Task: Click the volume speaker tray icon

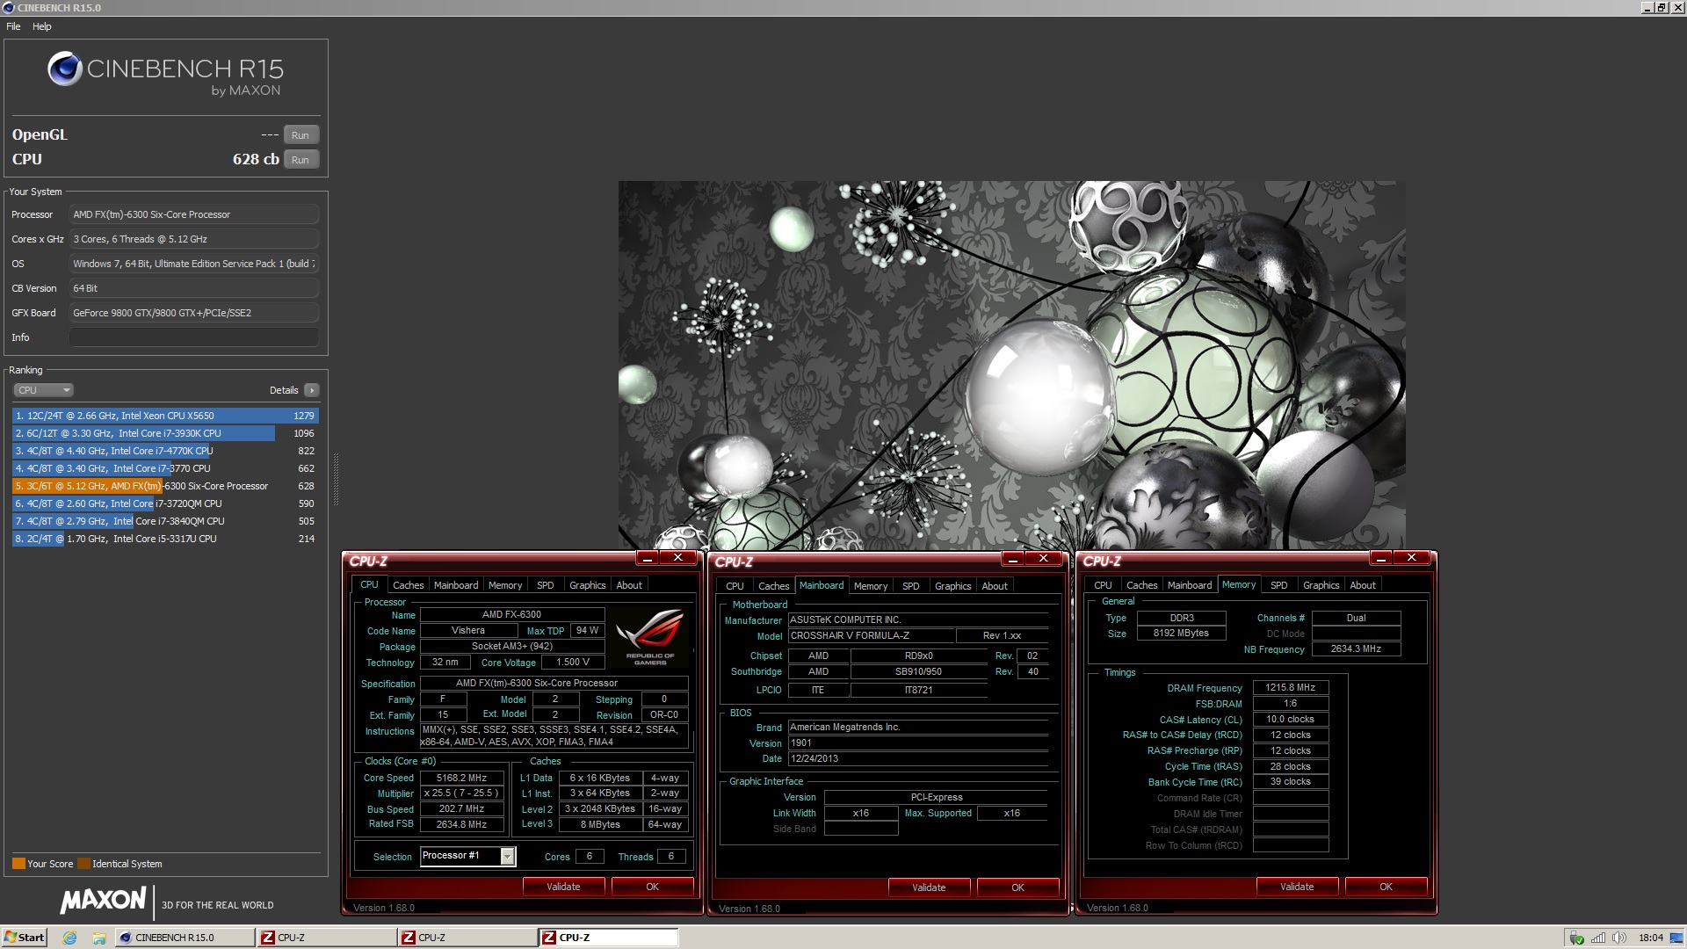Action: (1619, 938)
